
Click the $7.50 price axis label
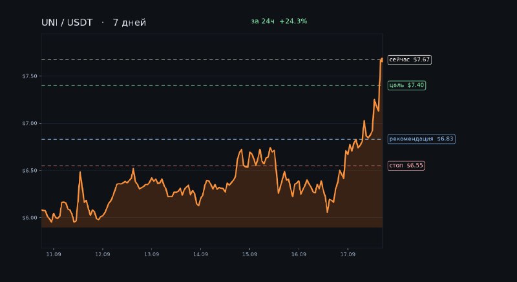coord(30,76)
